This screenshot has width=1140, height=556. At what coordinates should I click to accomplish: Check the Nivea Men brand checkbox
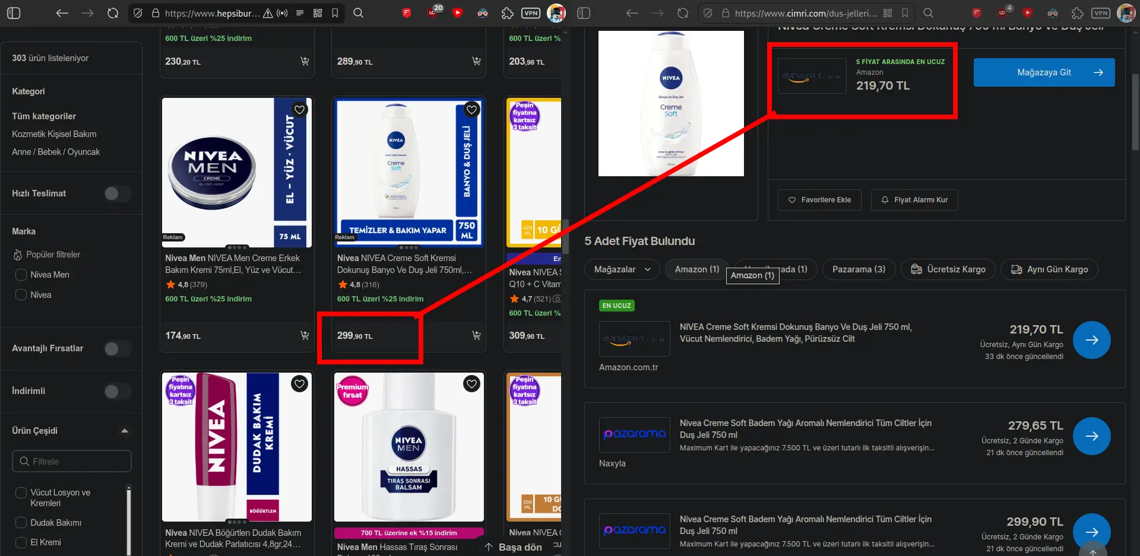(21, 275)
